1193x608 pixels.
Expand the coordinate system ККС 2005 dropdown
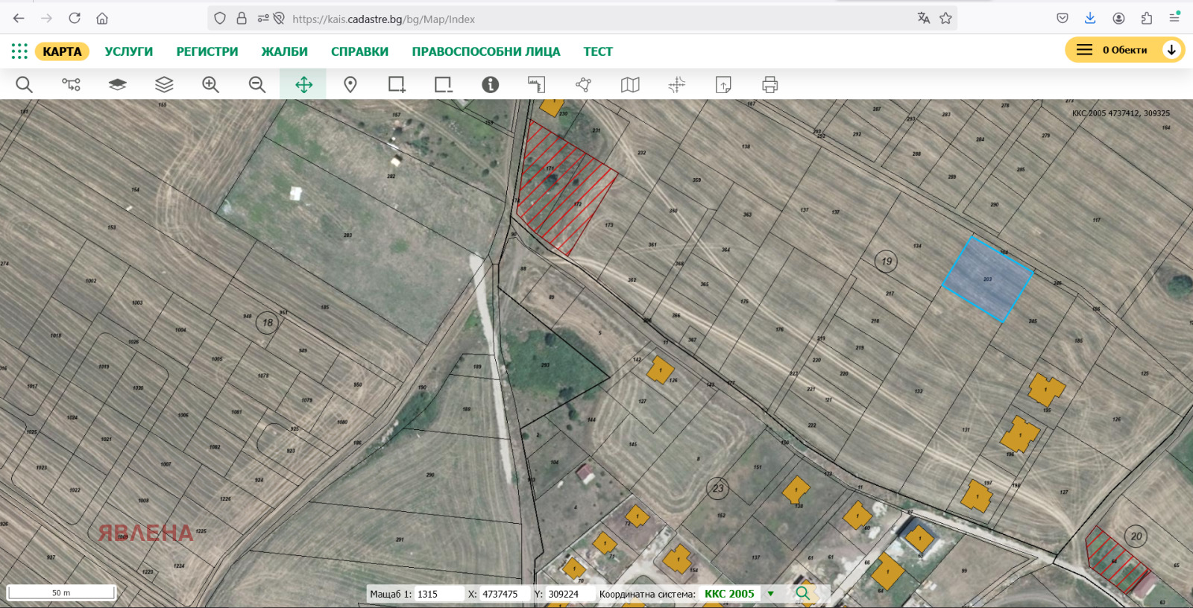[771, 594]
